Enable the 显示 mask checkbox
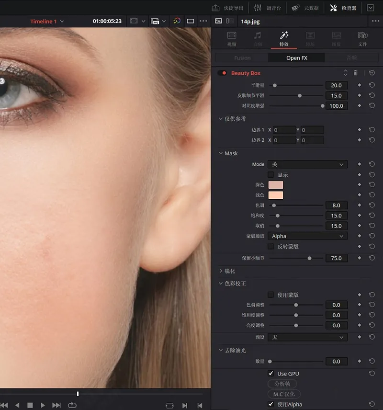 point(271,175)
